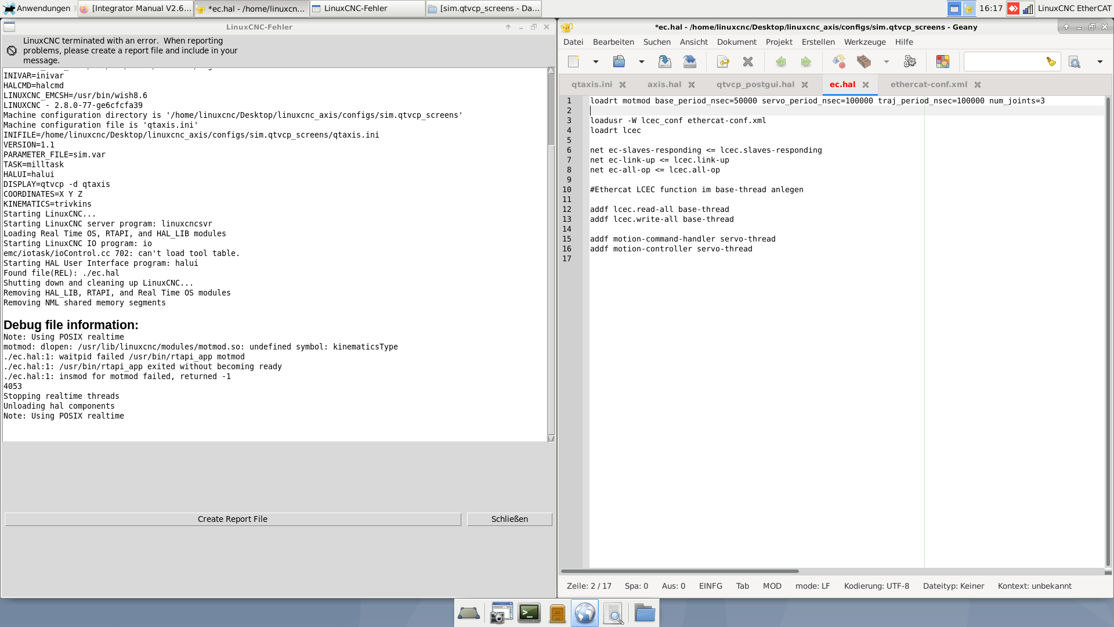This screenshot has width=1114, height=627.
Task: Click the Geany editor horizontal scrollbar
Action: point(680,571)
